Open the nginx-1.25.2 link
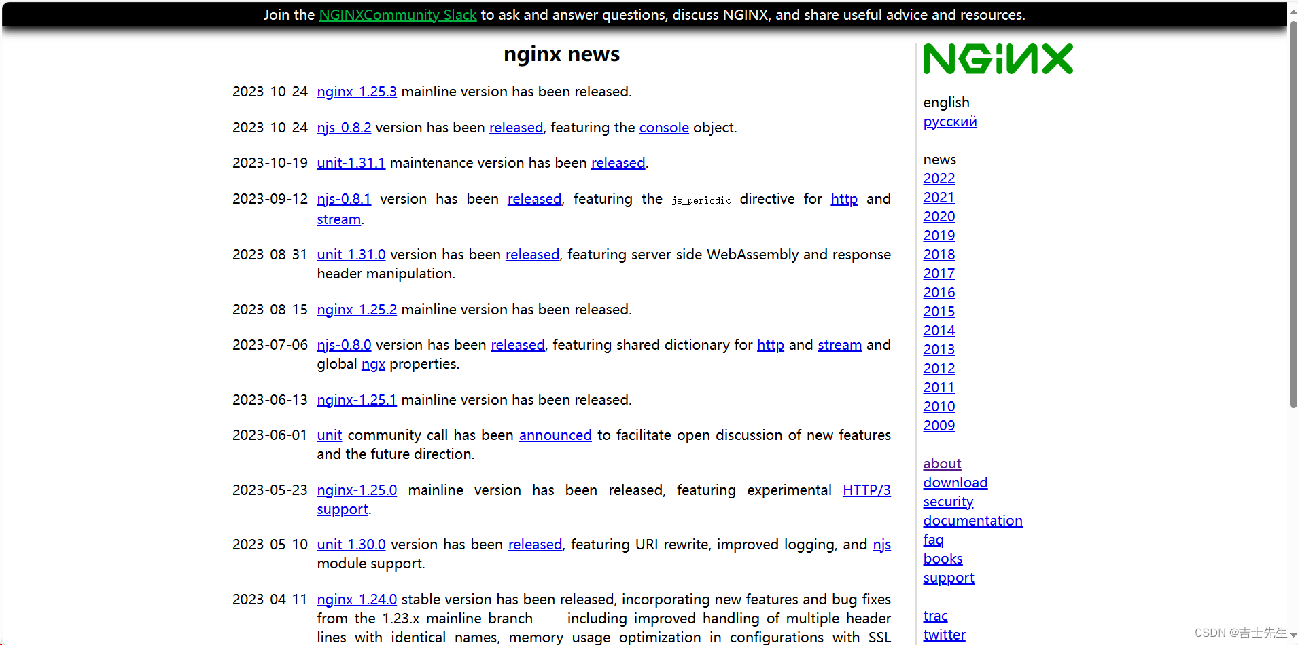The image size is (1298, 645). pyautogui.click(x=357, y=310)
